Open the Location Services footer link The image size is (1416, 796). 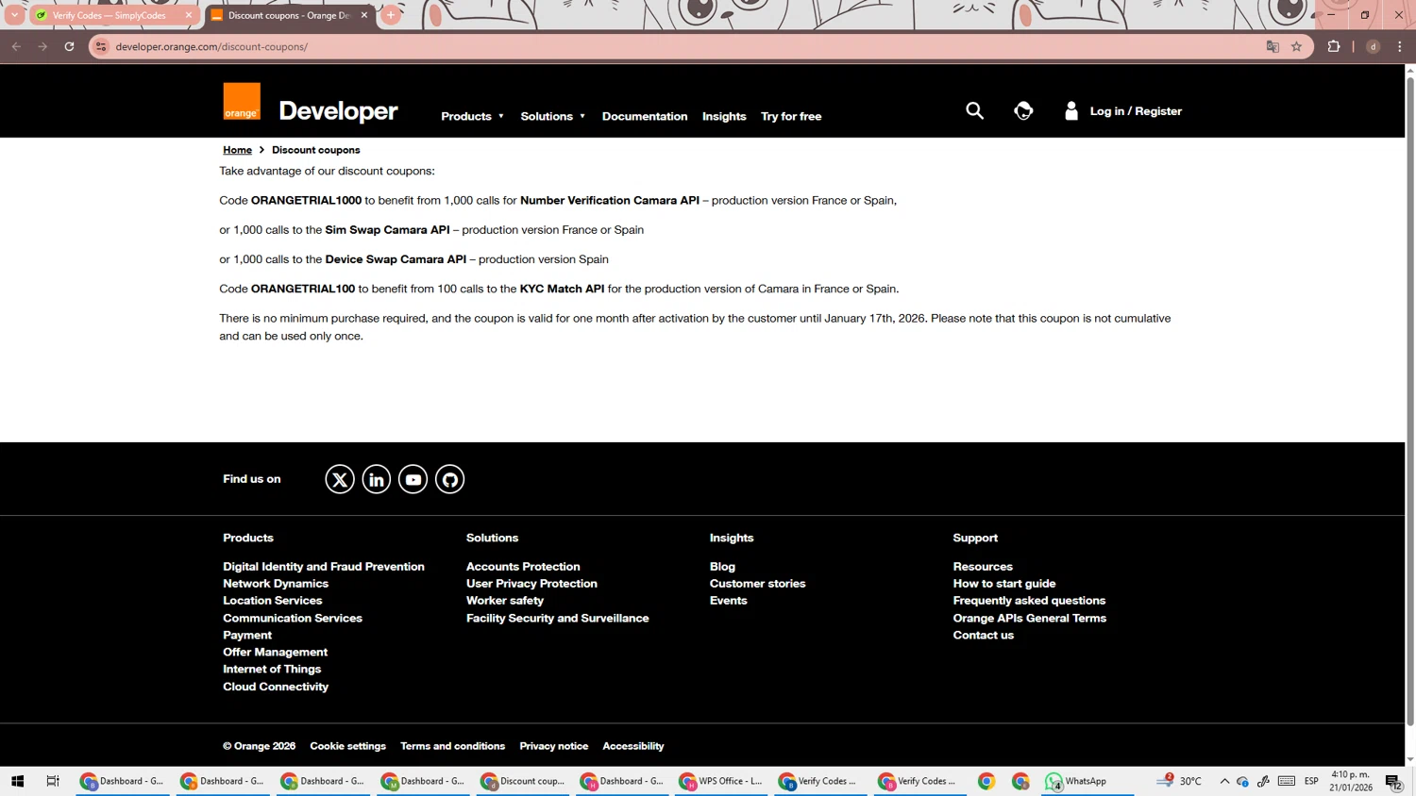pyautogui.click(x=273, y=601)
